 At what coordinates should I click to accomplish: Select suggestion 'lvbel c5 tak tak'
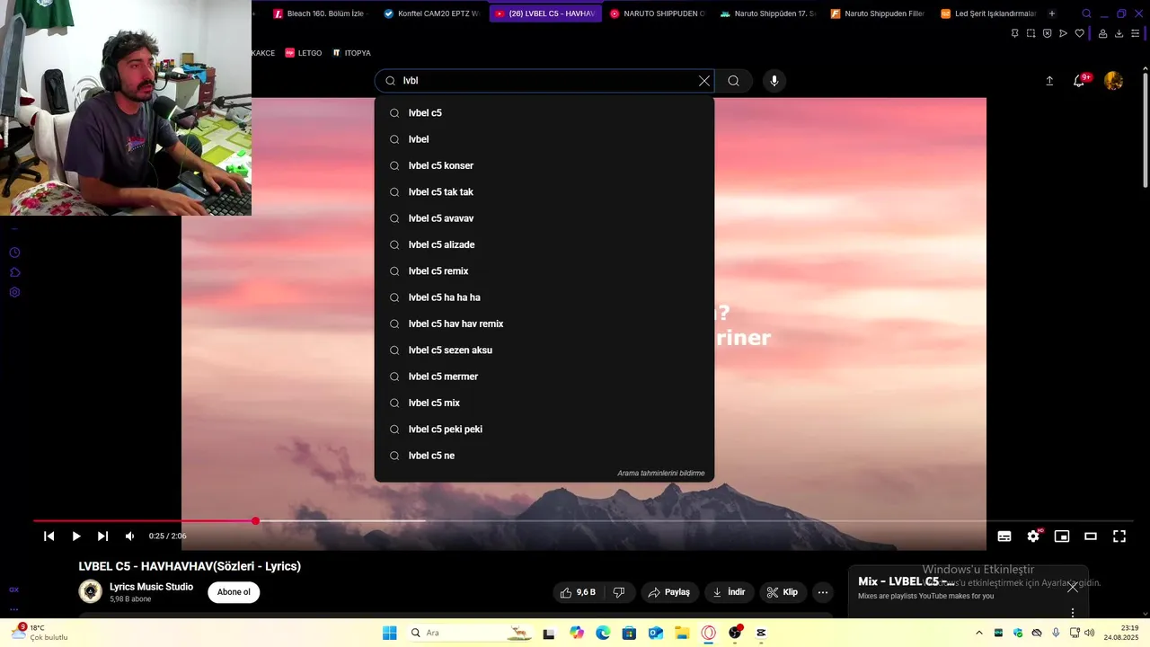[544, 192]
